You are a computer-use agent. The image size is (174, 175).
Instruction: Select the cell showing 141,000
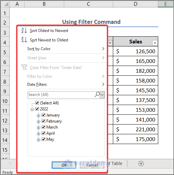click(x=135, y=119)
